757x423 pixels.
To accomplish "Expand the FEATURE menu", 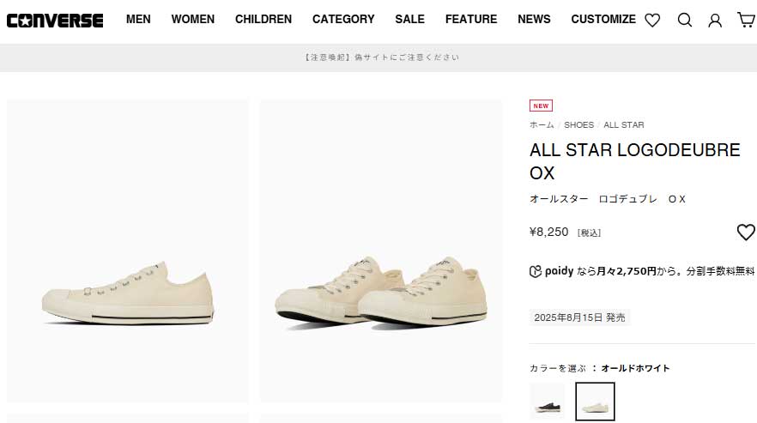I will click(471, 19).
